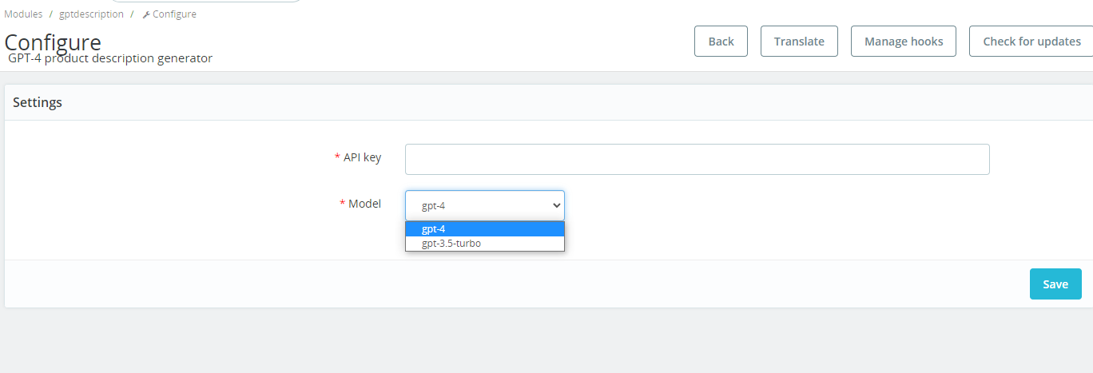This screenshot has height=373, width=1093.
Task: Click the red asterisk beside API key
Action: (x=337, y=157)
